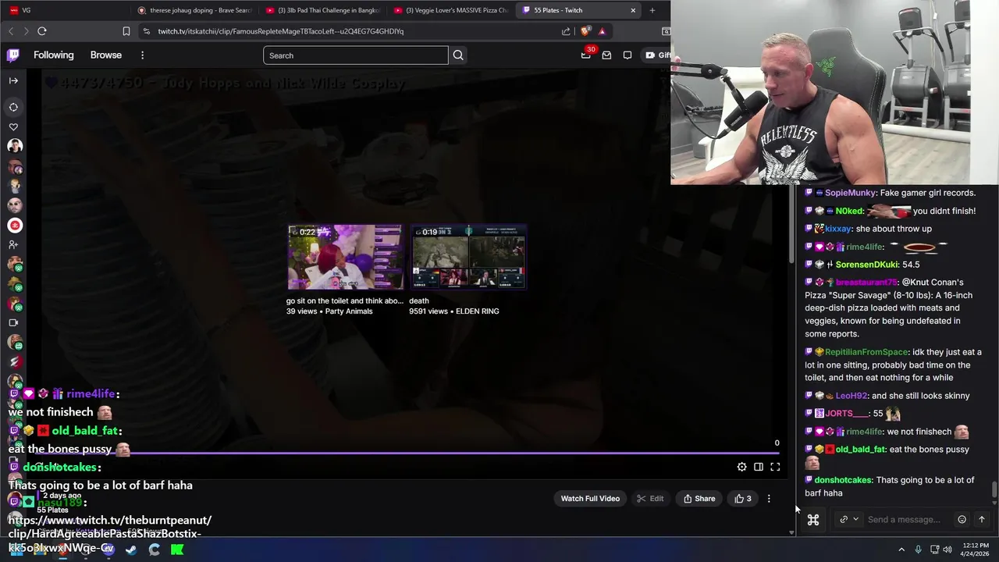Switch to therese johaug doping tab

point(195,10)
